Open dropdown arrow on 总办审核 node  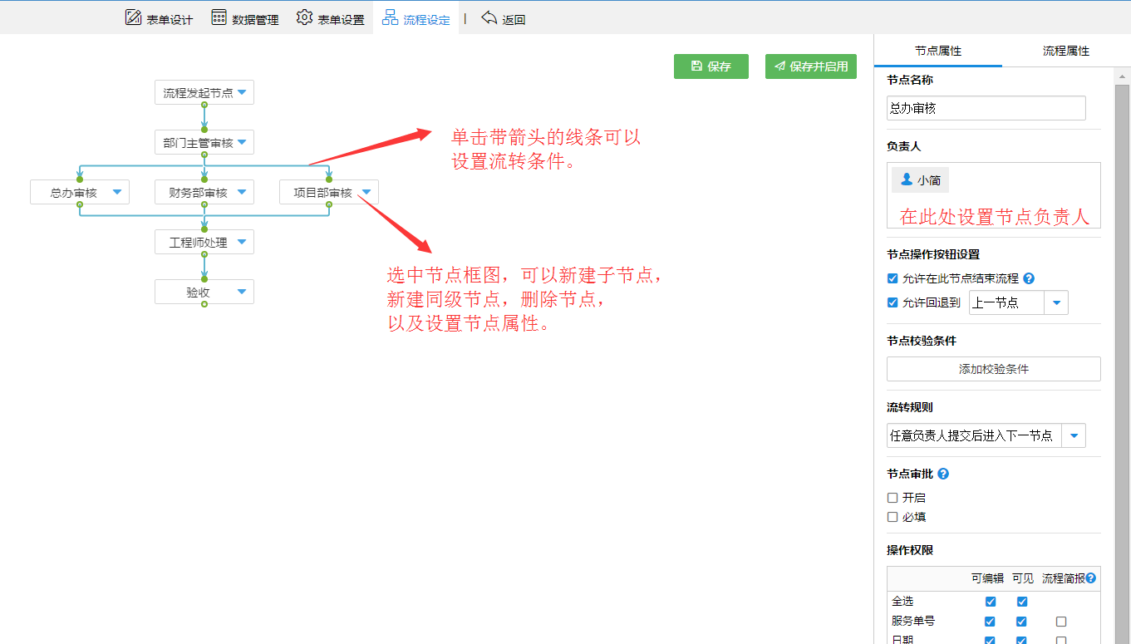click(117, 193)
